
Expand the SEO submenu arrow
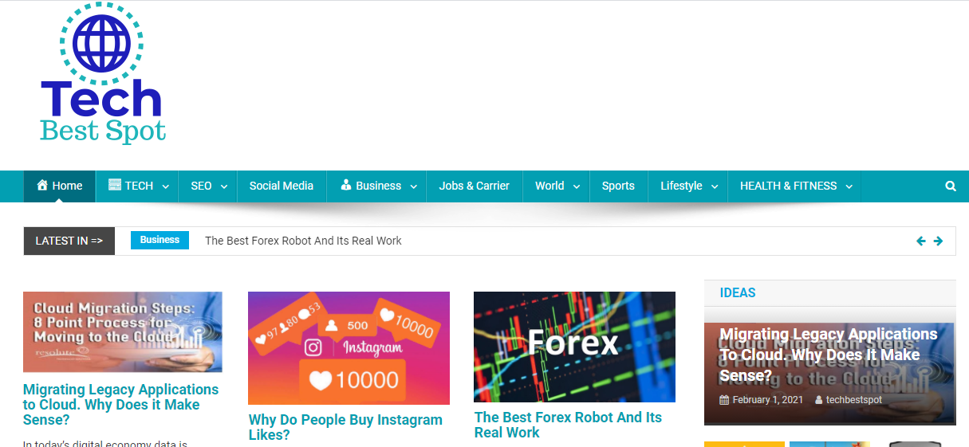pyautogui.click(x=224, y=186)
